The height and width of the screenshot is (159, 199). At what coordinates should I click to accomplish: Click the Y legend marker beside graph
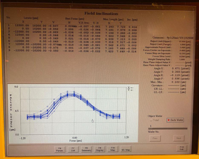click(x=130, y=90)
